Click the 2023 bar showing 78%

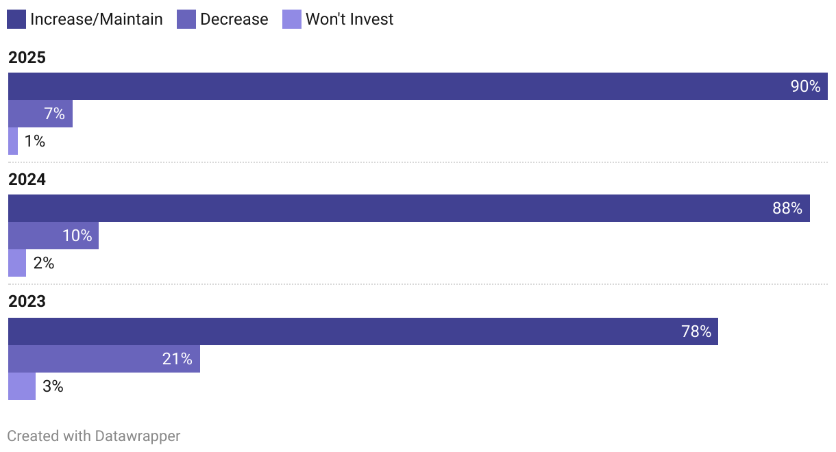[x=363, y=331]
